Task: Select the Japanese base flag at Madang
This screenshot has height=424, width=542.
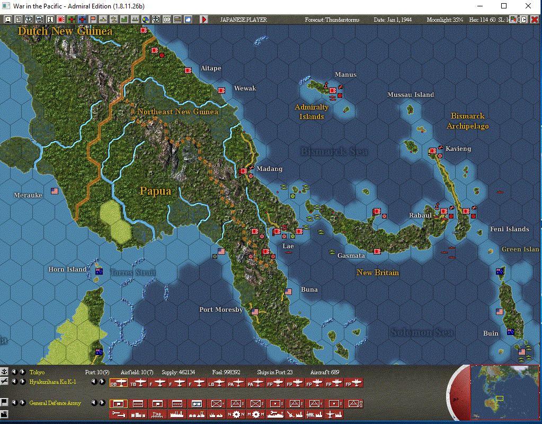Action: point(243,171)
